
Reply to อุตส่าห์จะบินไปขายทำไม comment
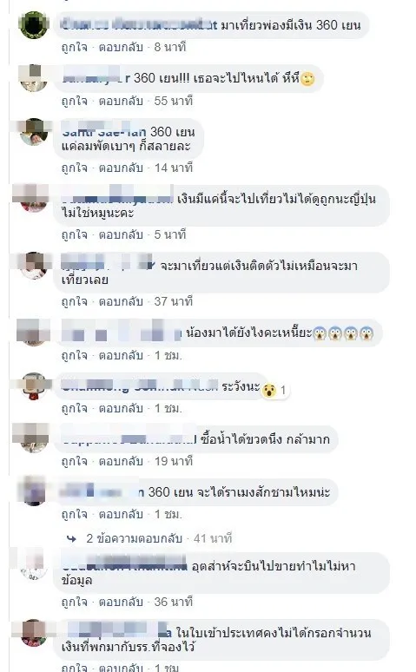[x=121, y=602]
